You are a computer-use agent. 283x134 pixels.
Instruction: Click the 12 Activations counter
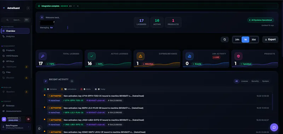pos(68,89)
